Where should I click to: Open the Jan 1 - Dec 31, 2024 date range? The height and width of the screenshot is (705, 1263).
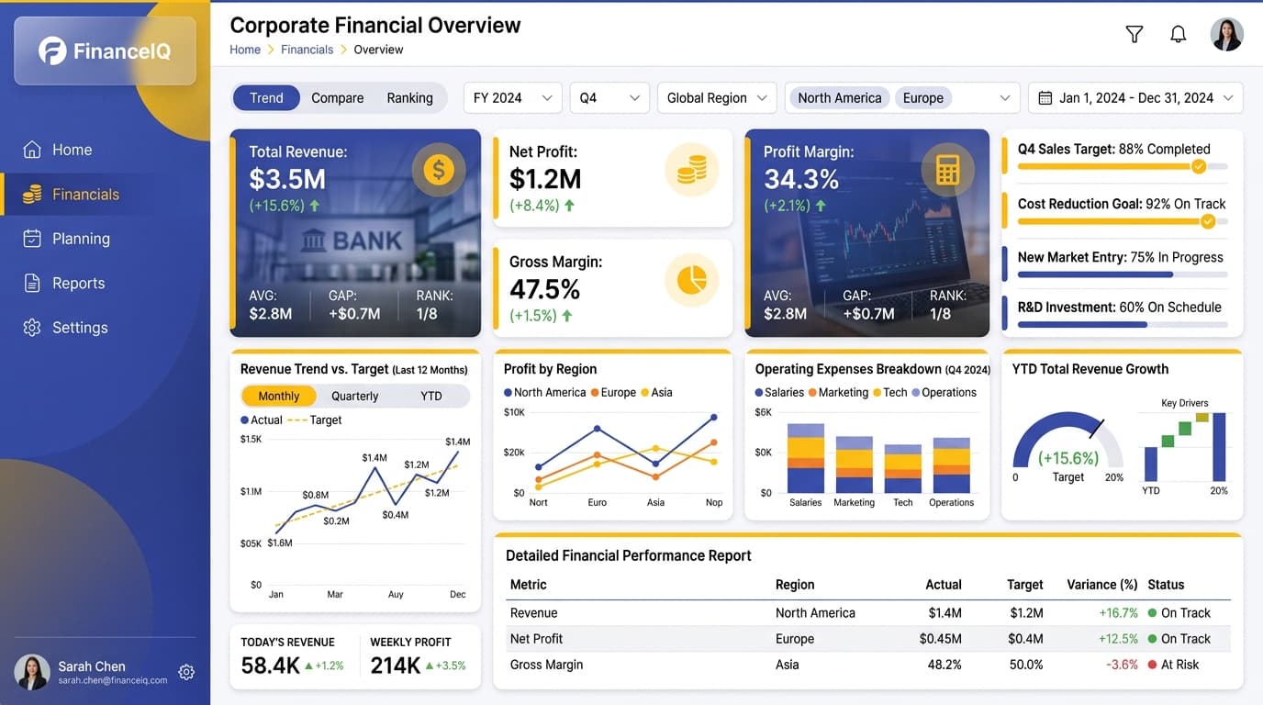[1135, 98]
